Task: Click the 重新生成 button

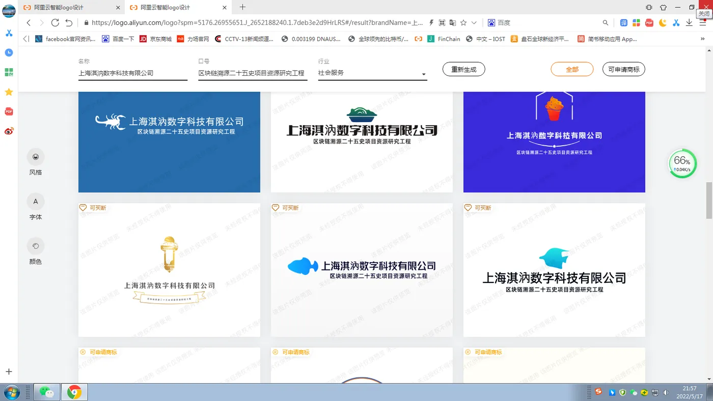Action: point(464,69)
